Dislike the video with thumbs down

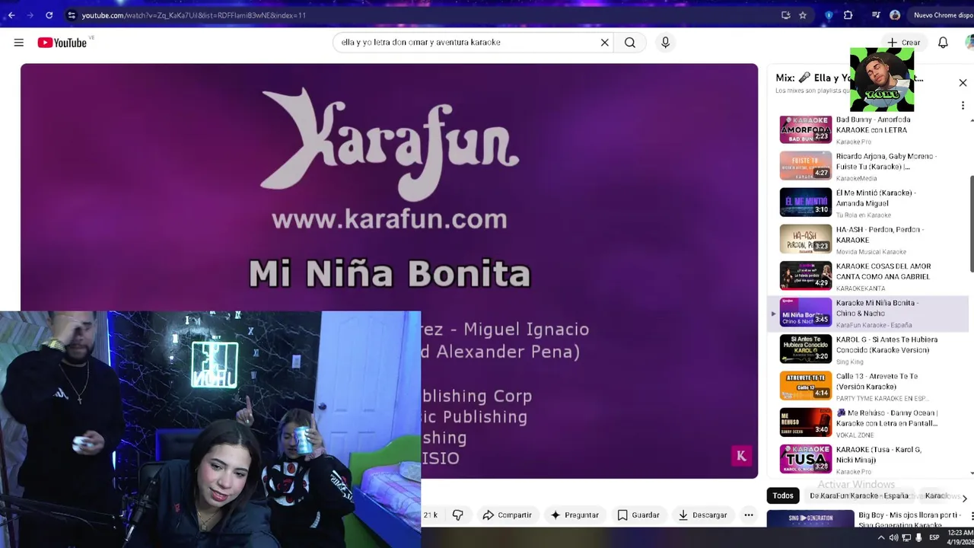(x=457, y=515)
